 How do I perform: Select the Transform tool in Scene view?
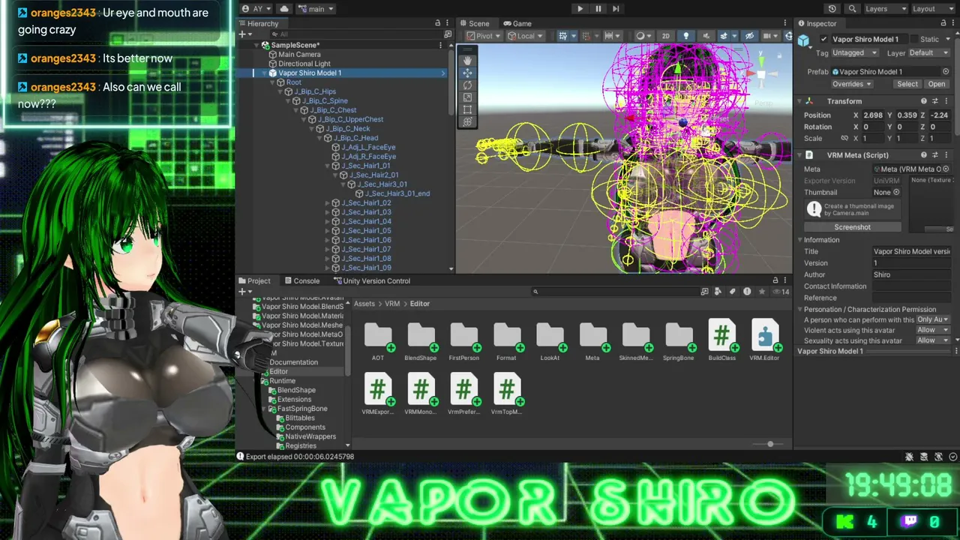pos(467,121)
